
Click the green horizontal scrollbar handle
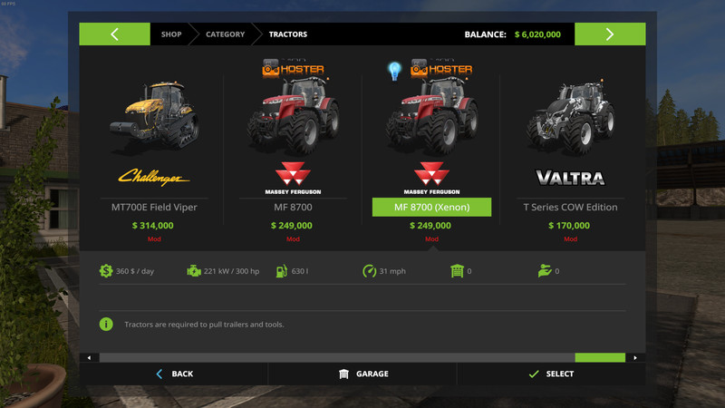click(x=600, y=357)
